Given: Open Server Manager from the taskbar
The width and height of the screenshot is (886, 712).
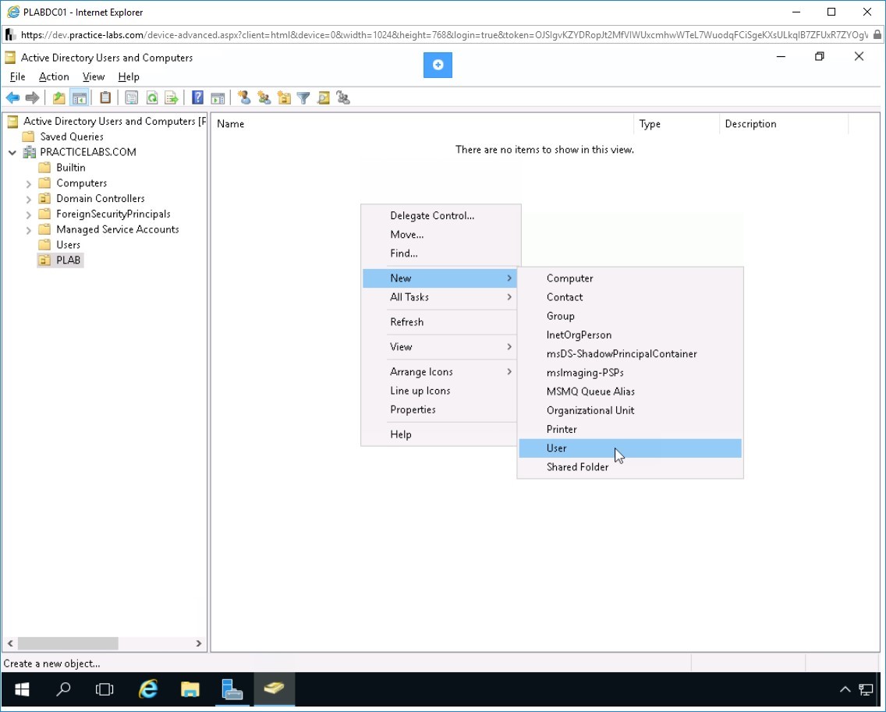Looking at the screenshot, I should [232, 689].
